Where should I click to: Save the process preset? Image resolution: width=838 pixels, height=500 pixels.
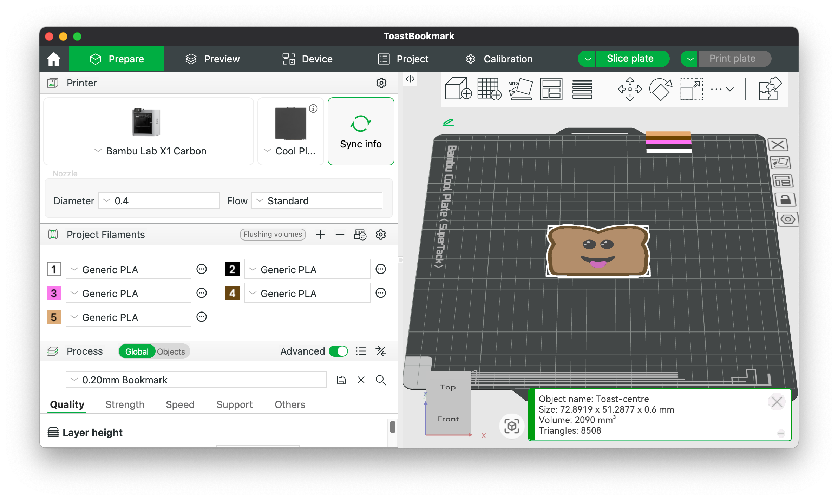tap(341, 380)
